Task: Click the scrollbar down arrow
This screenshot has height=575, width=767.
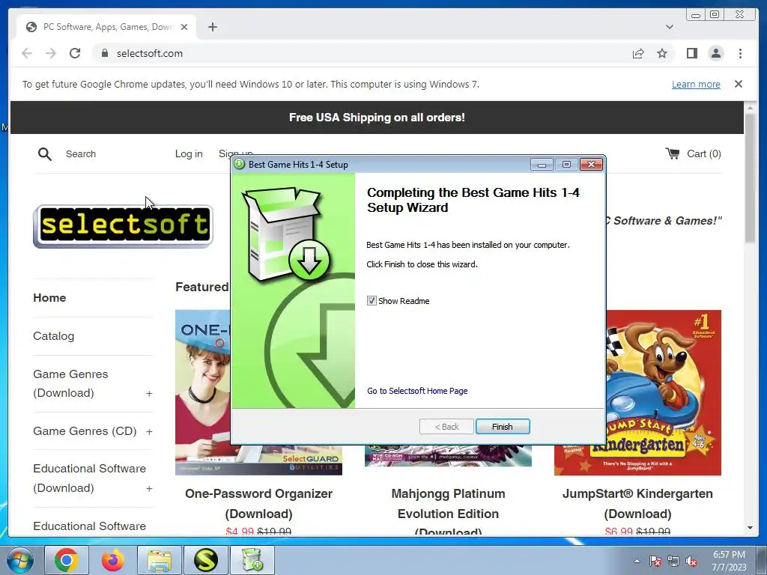Action: coord(750,528)
